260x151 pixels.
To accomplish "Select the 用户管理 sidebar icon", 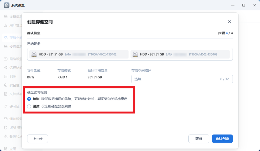I will point(6,25).
